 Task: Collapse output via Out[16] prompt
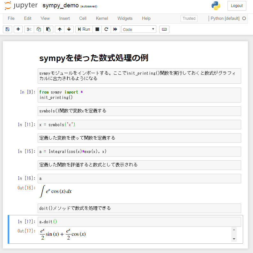point(26,188)
